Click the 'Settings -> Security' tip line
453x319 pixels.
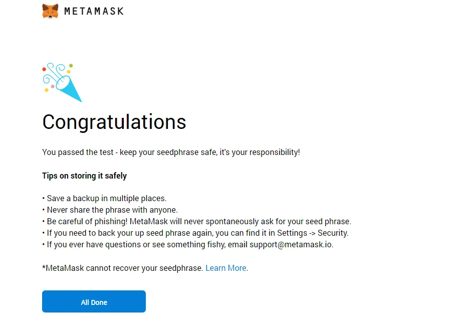[x=195, y=233]
